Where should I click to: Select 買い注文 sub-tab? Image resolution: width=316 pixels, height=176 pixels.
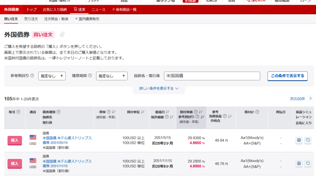pos(11,19)
